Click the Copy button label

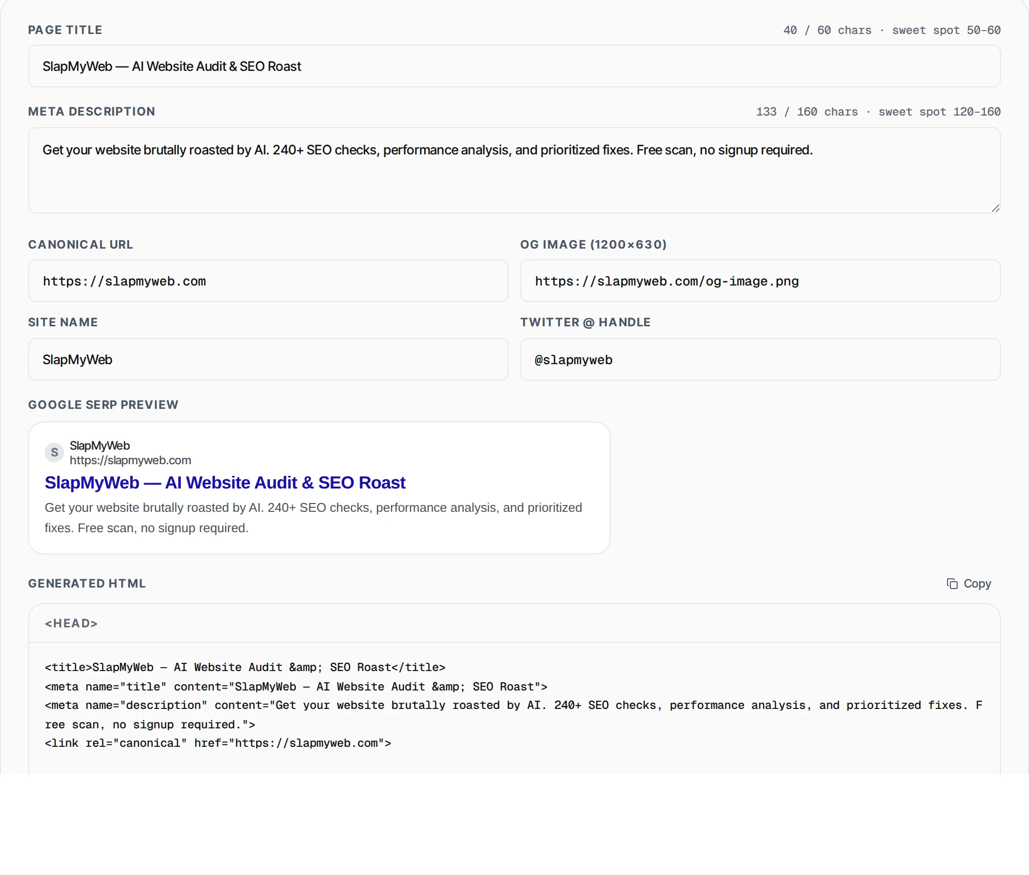[x=977, y=584]
